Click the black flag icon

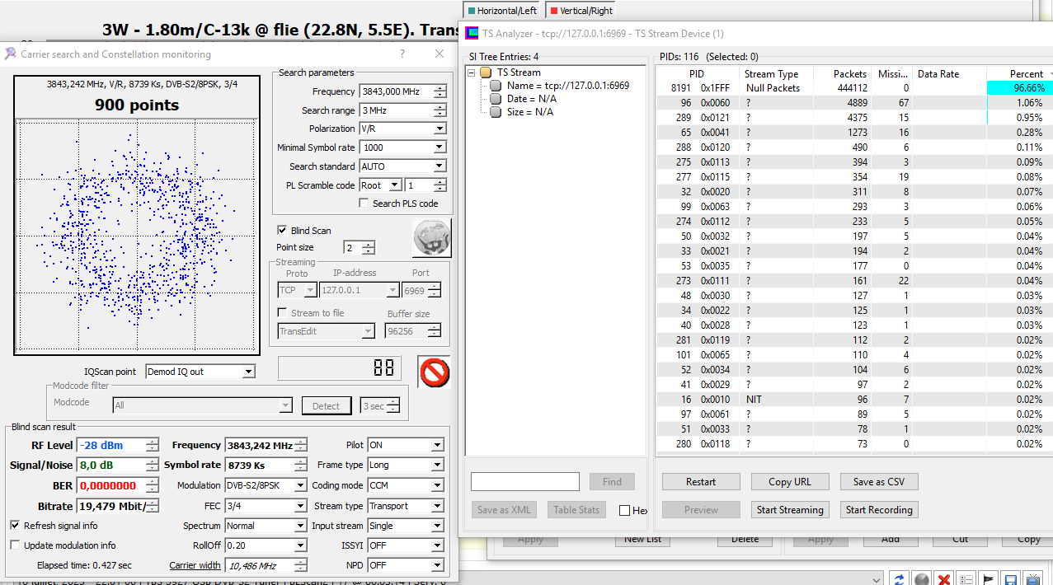989,579
